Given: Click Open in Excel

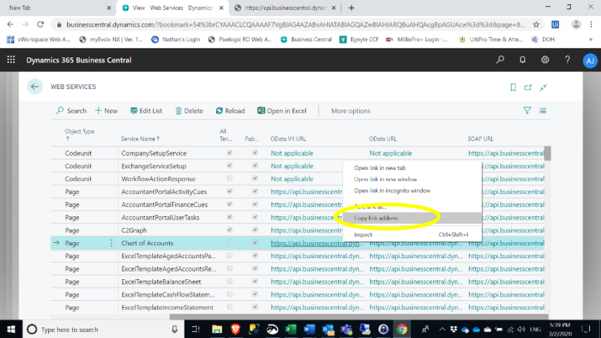Looking at the screenshot, I should [282, 111].
